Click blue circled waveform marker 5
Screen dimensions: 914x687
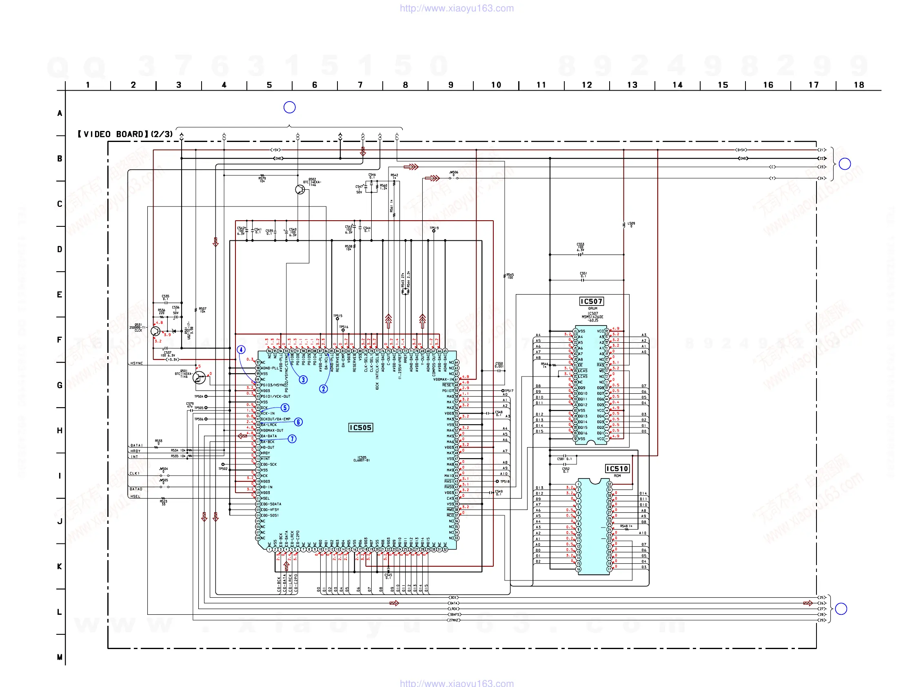coord(285,408)
